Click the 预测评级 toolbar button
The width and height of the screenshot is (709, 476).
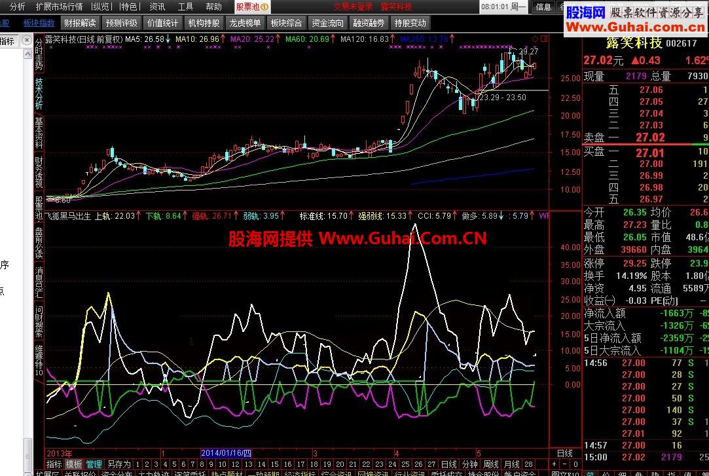(121, 23)
